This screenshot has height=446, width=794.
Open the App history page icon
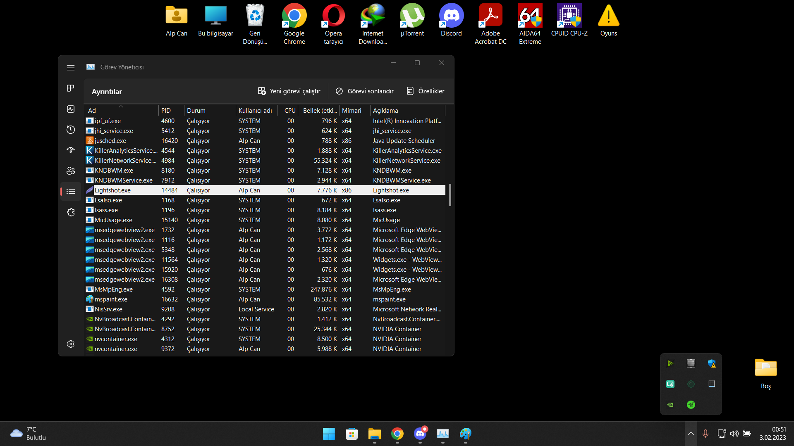70,130
